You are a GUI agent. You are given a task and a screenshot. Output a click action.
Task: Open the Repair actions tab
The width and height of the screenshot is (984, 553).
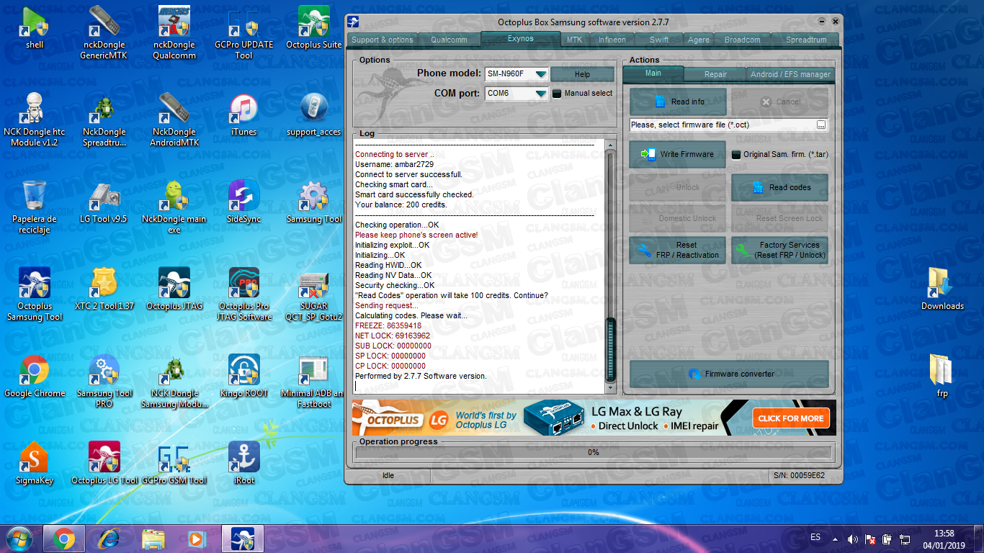pyautogui.click(x=715, y=74)
